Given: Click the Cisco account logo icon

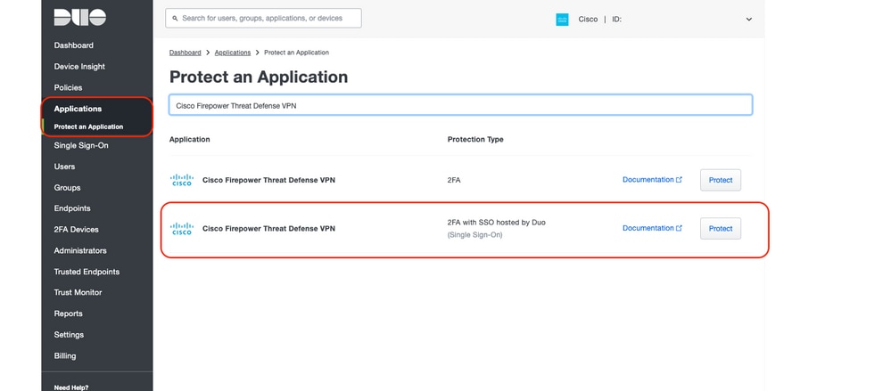Looking at the screenshot, I should click(x=562, y=20).
